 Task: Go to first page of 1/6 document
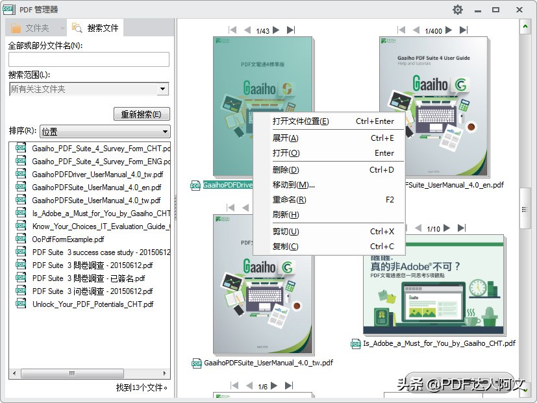234,386
